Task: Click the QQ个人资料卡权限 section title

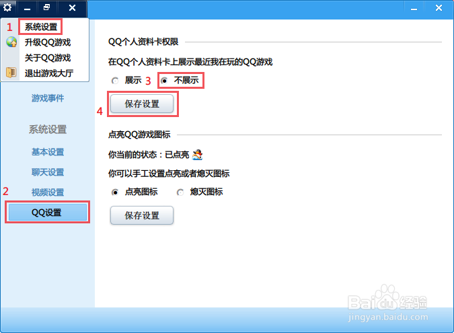Action: click(143, 42)
